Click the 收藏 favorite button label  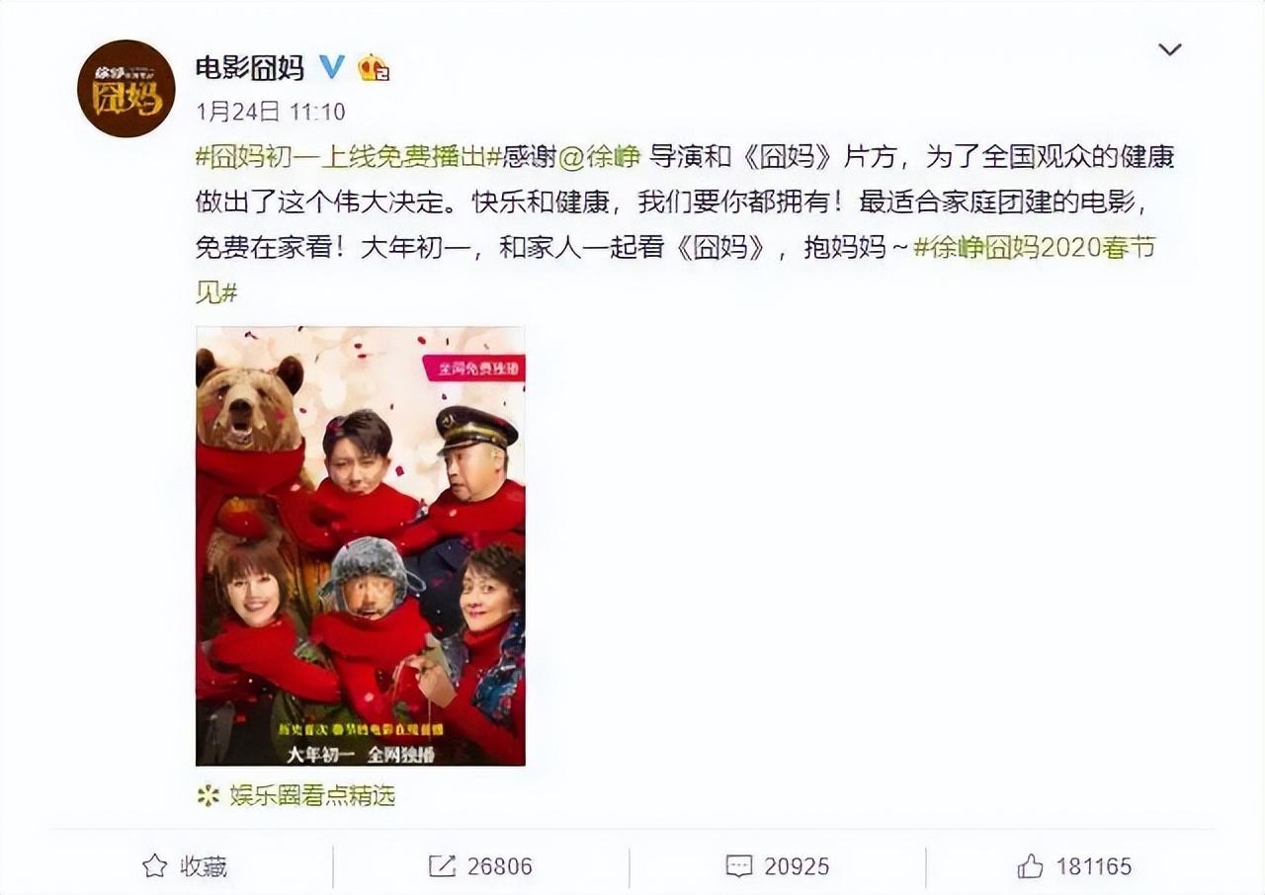(204, 866)
